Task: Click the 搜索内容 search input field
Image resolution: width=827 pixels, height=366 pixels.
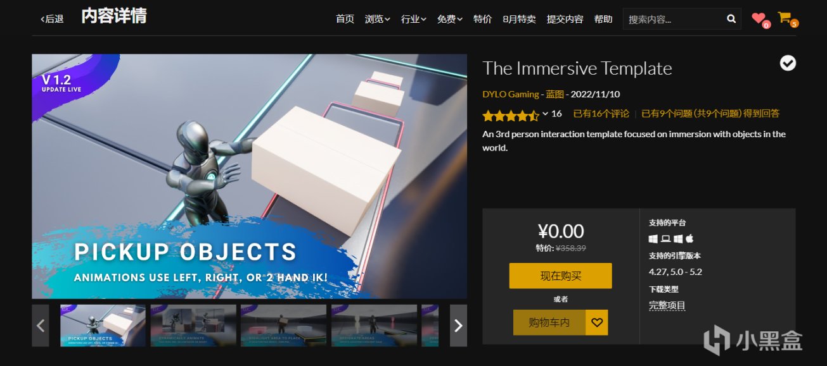Action: point(673,19)
